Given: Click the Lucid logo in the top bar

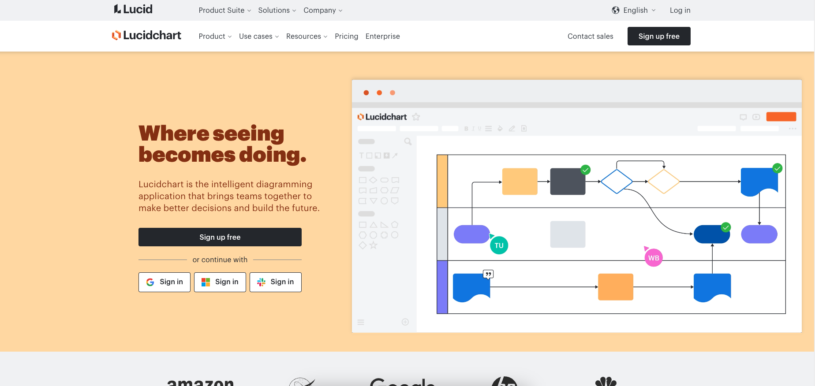Looking at the screenshot, I should point(133,9).
